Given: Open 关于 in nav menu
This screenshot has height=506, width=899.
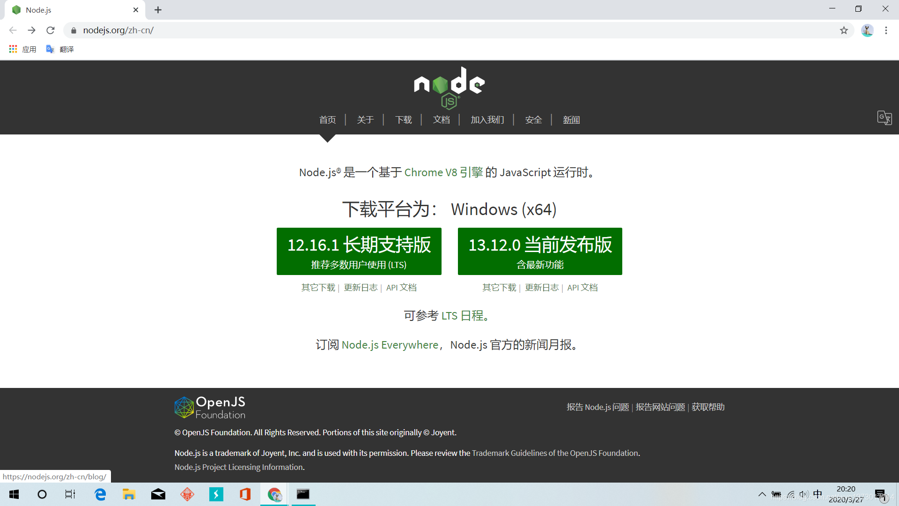Looking at the screenshot, I should 365,120.
